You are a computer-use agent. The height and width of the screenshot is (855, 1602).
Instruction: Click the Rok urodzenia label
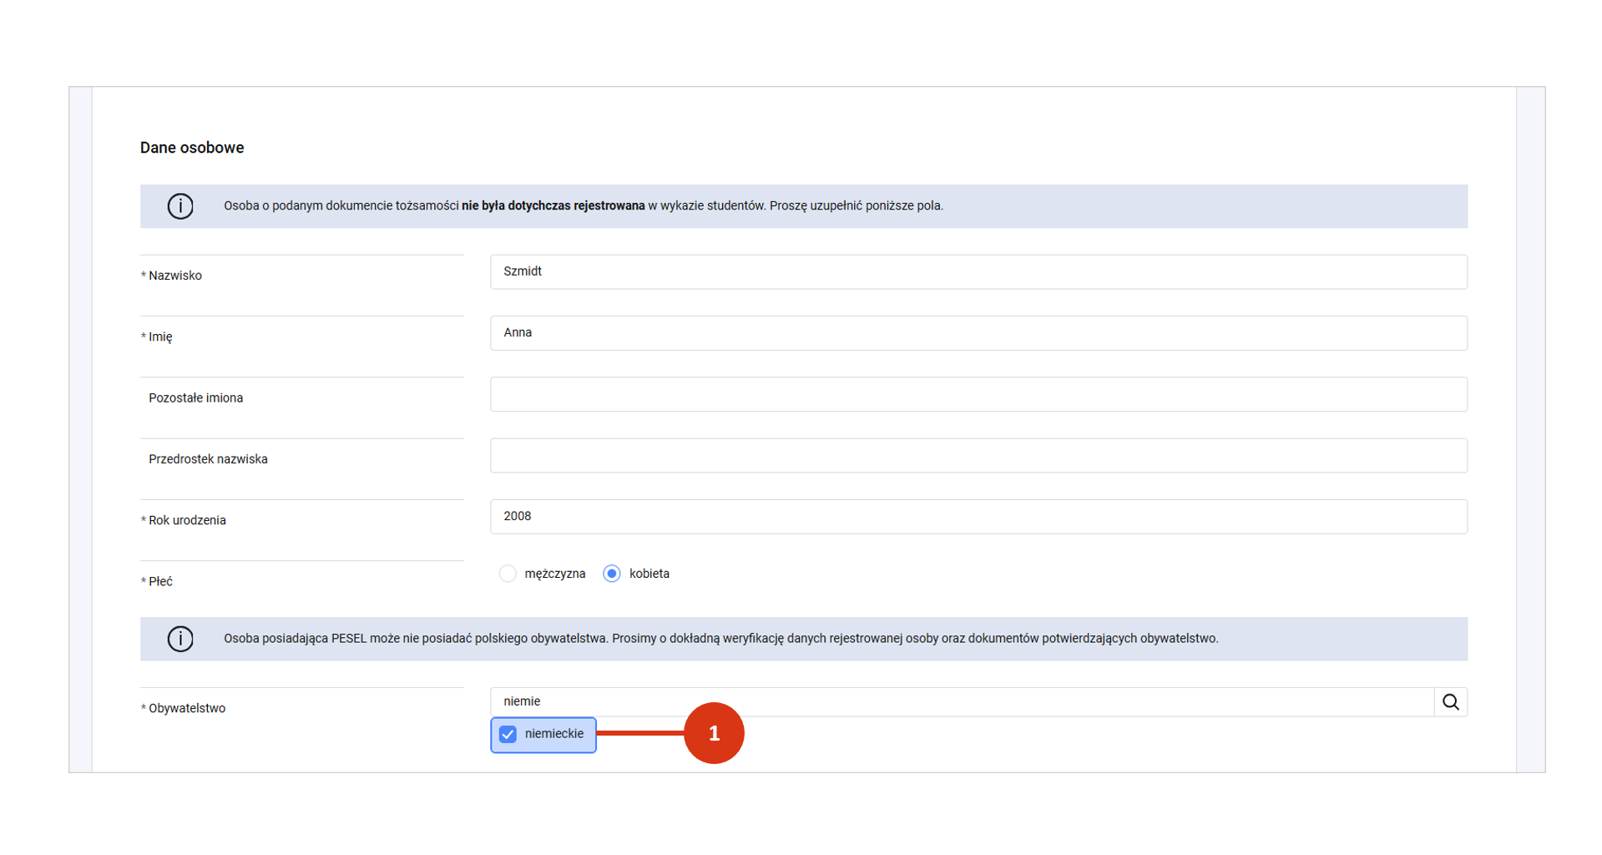point(187,520)
